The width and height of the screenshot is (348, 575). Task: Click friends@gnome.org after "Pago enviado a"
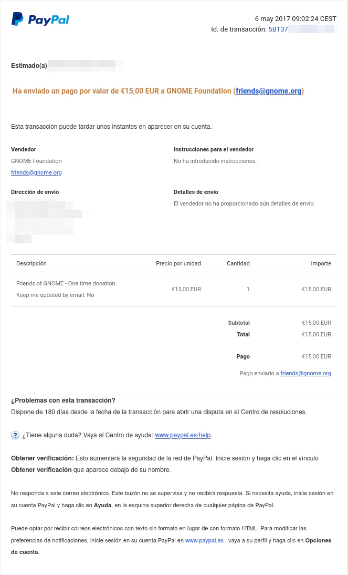305,373
